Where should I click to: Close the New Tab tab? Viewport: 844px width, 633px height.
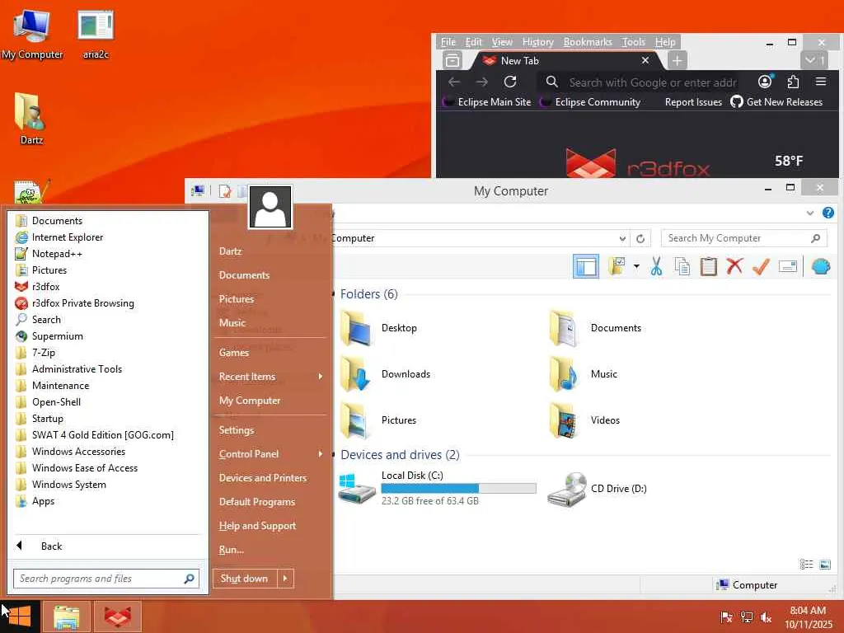(x=645, y=60)
